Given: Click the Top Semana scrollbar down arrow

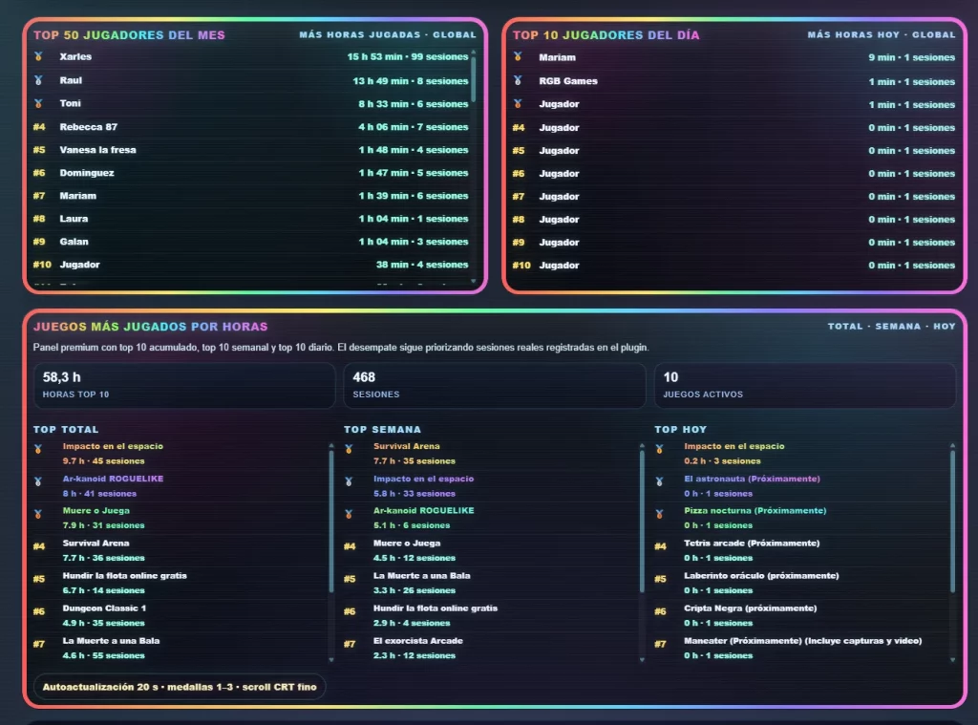Looking at the screenshot, I should (643, 659).
